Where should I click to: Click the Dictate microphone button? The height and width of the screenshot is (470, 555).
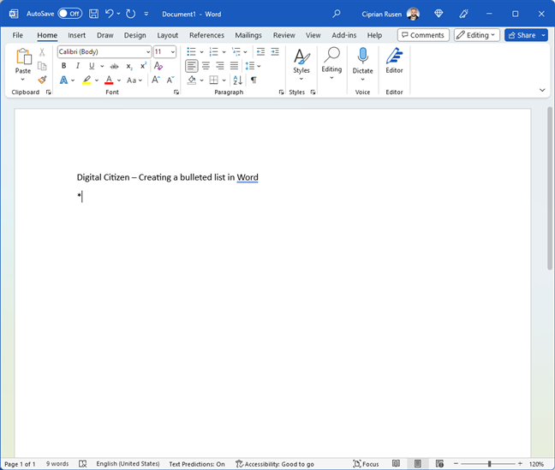[363, 61]
